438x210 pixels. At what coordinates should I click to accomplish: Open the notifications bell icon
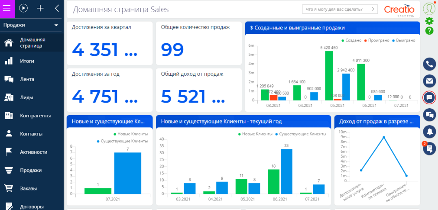point(429,131)
